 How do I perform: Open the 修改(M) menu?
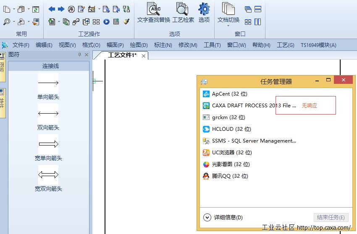point(188,45)
